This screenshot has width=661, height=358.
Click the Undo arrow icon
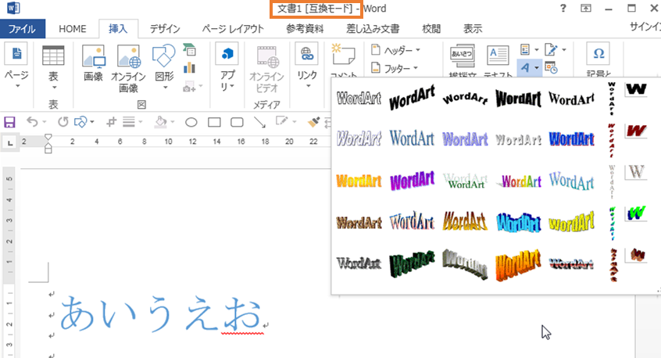(x=32, y=122)
